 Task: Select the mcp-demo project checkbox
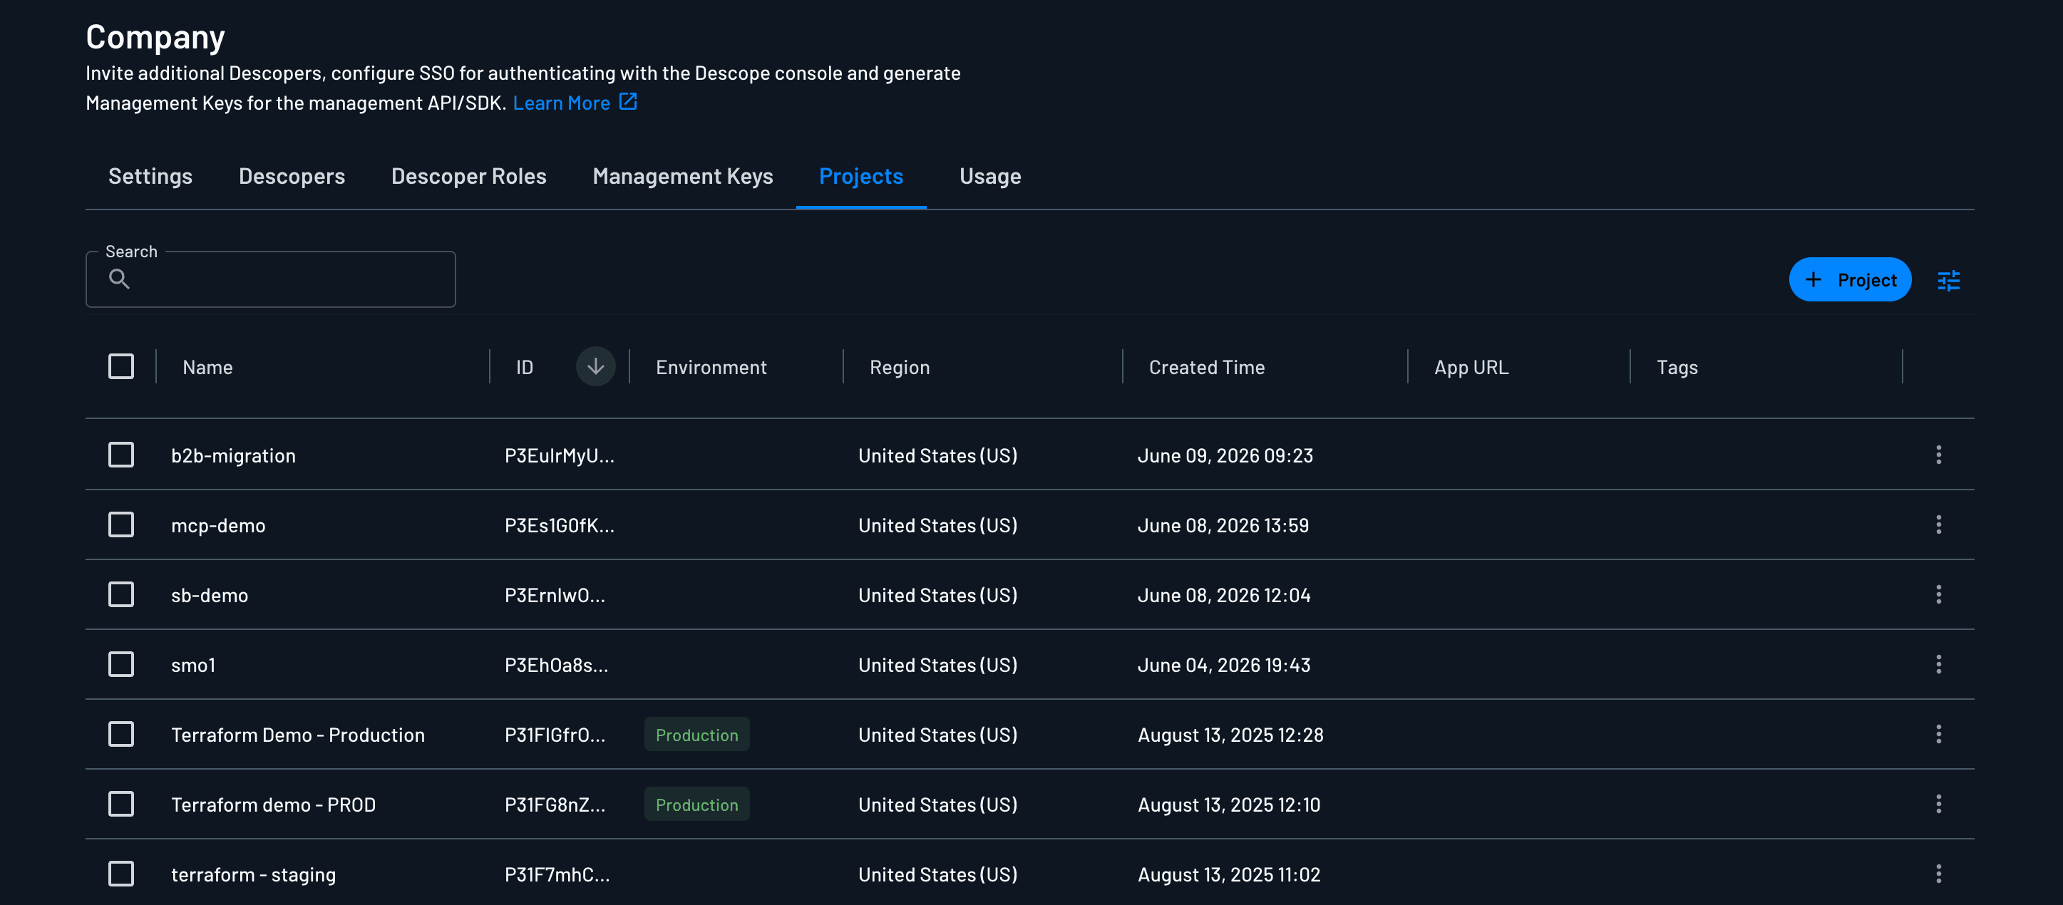tap(121, 524)
